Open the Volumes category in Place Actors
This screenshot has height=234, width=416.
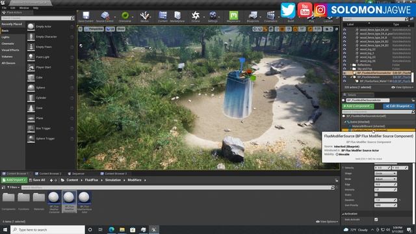coord(7,57)
